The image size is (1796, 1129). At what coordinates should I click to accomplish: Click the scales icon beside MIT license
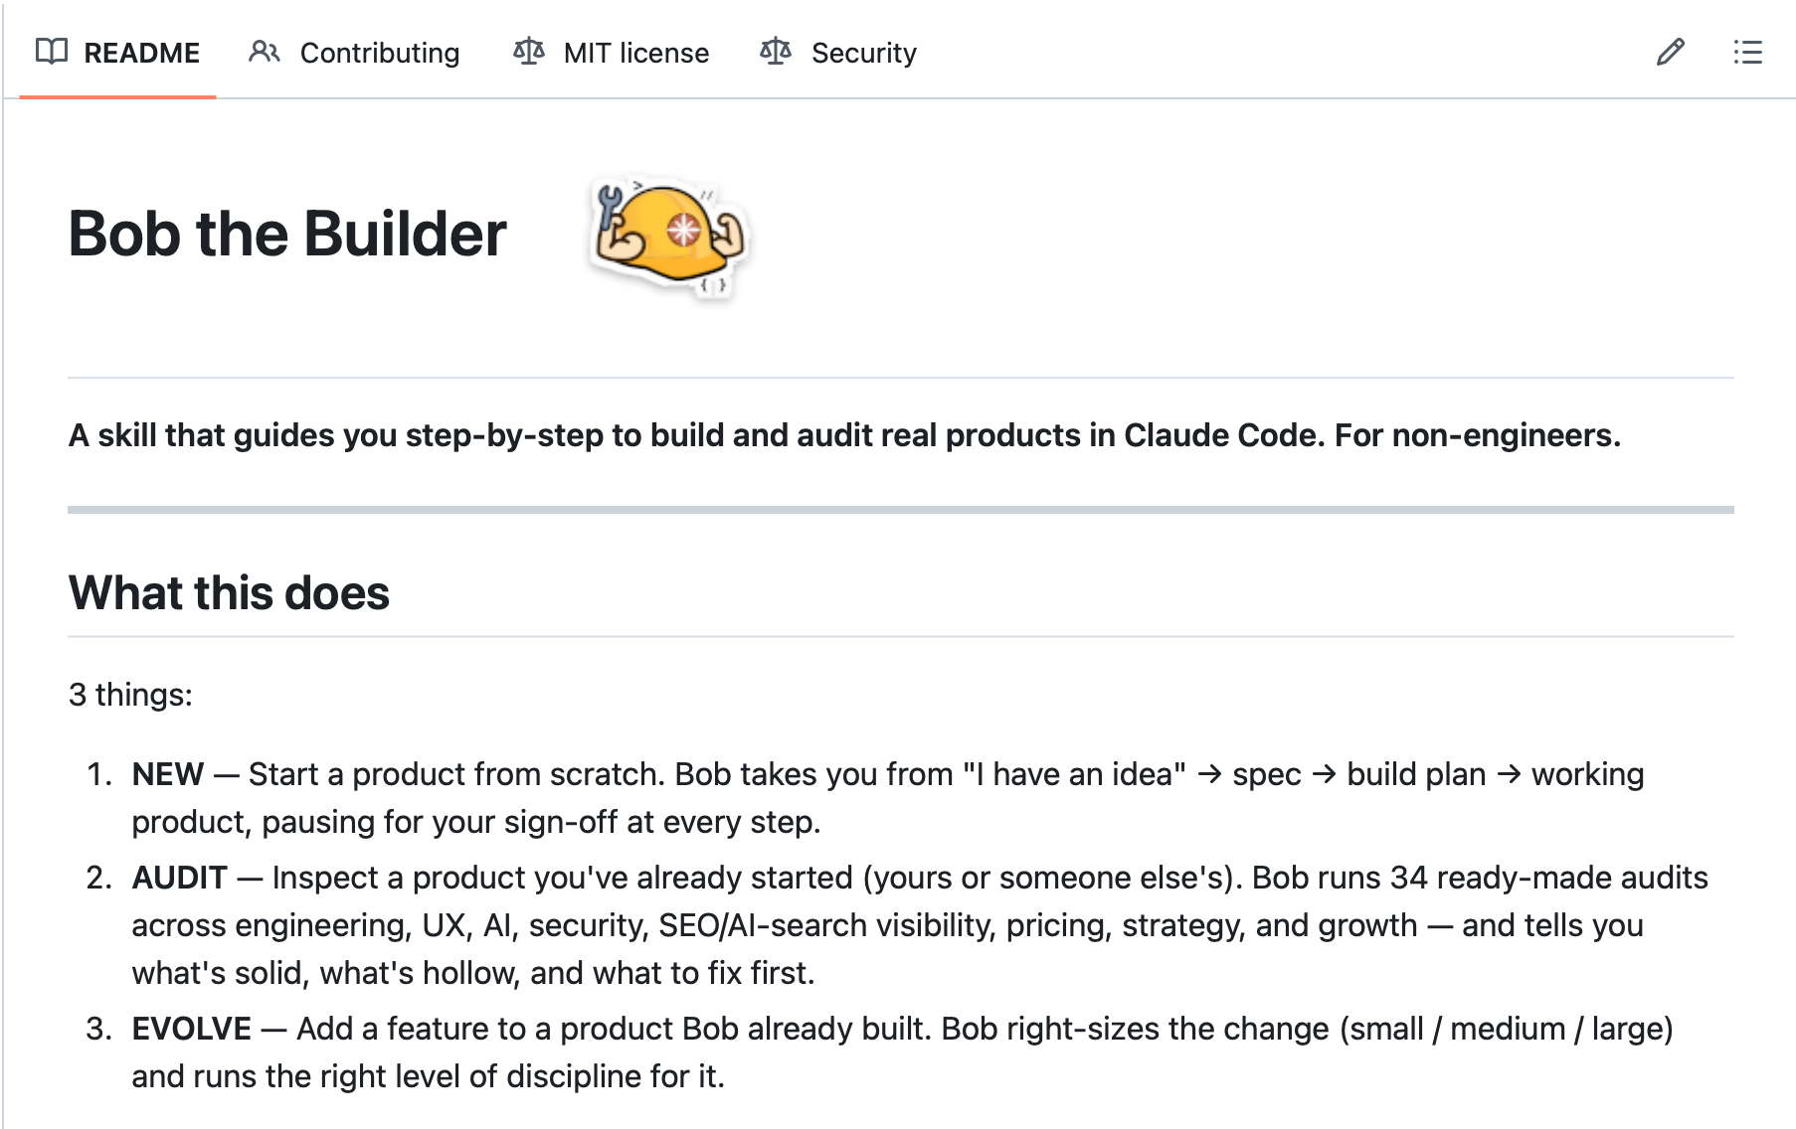pos(529,52)
